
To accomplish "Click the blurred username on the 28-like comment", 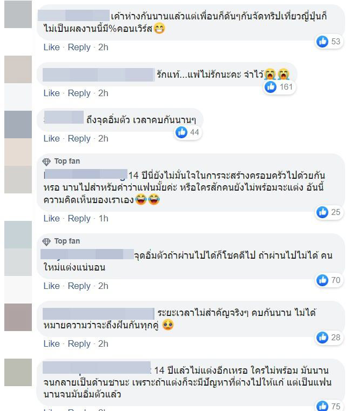I will tap(98, 314).
